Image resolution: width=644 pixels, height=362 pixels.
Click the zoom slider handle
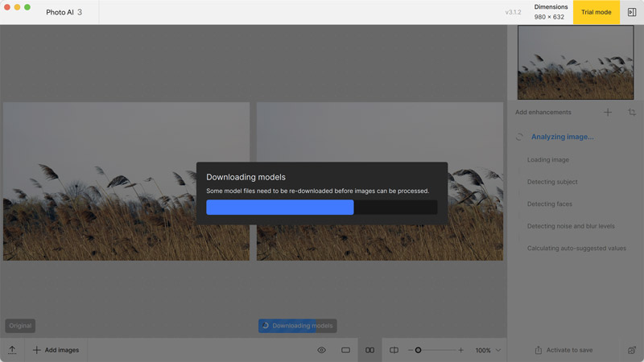[418, 350]
